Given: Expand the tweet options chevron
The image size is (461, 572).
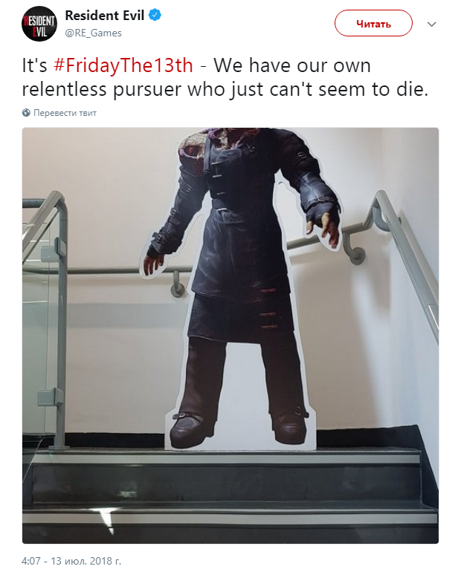Looking at the screenshot, I should coord(432,25).
